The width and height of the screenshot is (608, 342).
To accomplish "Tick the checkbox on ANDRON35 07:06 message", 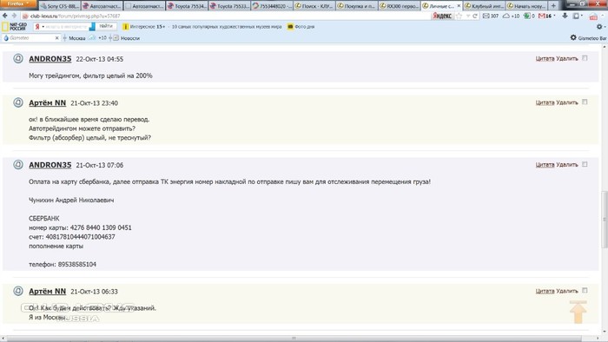I will 585,164.
